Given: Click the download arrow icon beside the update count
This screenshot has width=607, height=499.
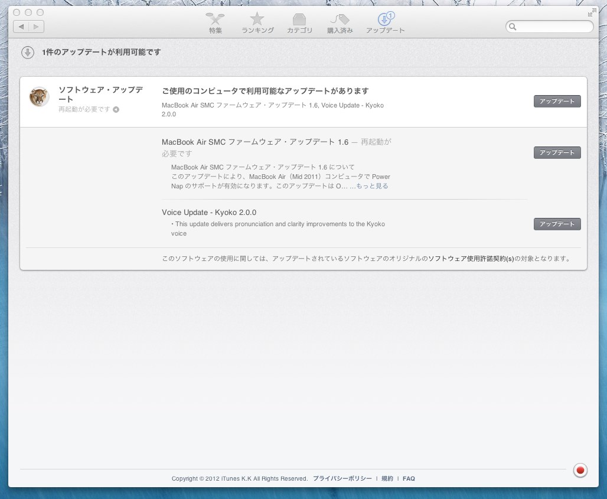Looking at the screenshot, I should (28, 52).
